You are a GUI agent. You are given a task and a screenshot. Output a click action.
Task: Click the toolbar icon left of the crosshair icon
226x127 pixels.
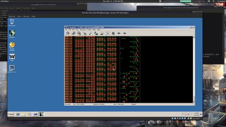click(x=102, y=34)
